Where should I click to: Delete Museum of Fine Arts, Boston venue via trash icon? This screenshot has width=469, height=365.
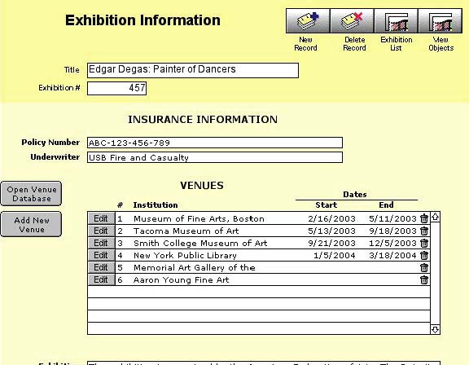(x=424, y=218)
